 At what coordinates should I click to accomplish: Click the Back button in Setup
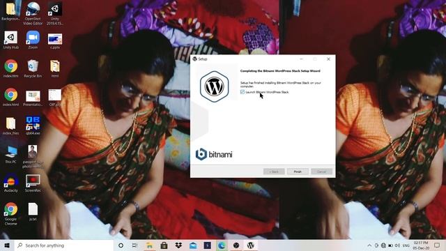pos(274,172)
